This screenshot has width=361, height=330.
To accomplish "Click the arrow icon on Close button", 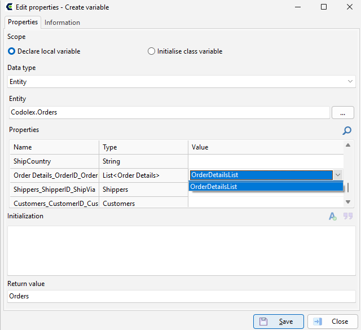I will [318, 321].
